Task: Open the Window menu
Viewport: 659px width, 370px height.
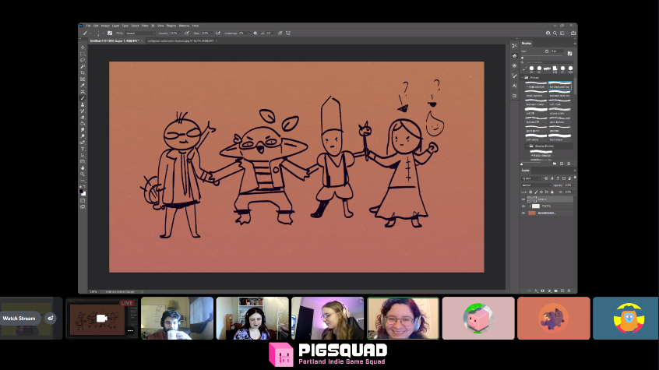Action: click(x=184, y=26)
